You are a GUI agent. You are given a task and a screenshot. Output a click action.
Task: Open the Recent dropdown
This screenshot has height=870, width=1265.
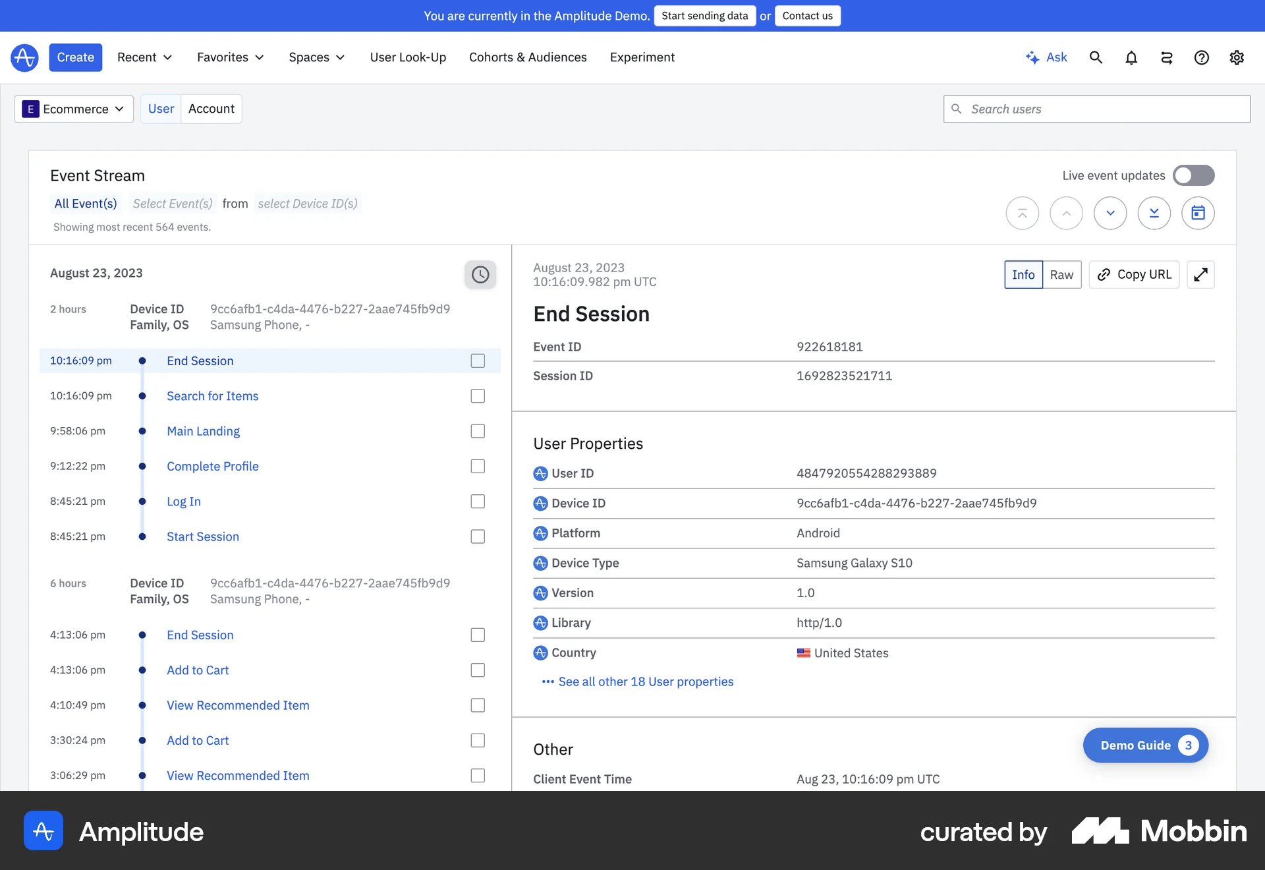coord(144,57)
